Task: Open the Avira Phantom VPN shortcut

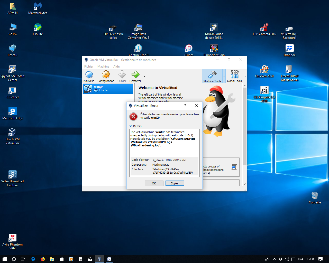Action: pyautogui.click(x=12, y=242)
